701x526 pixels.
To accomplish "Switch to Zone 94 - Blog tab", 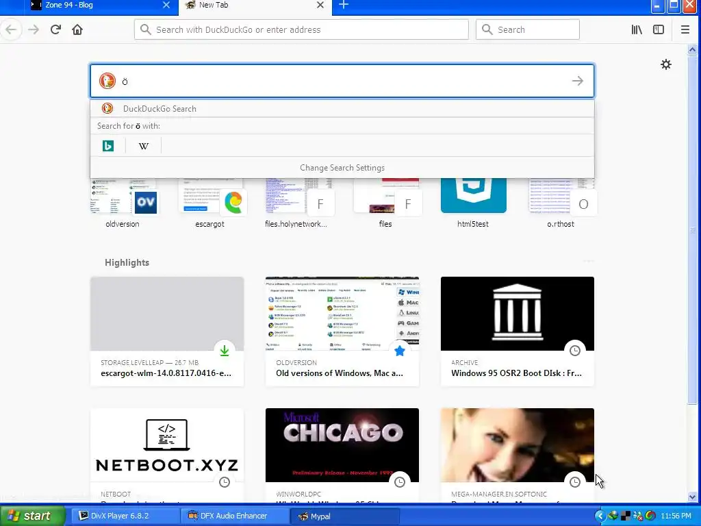I will 94,5.
